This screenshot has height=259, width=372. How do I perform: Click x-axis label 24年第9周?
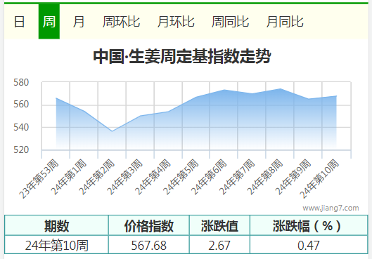pos(293,177)
